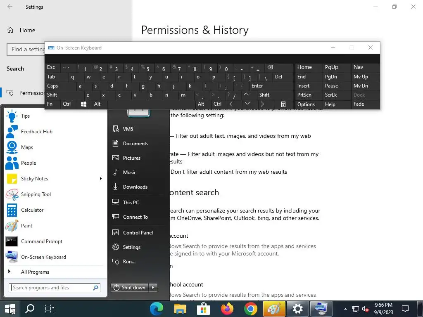Launch Sticky Notes
This screenshot has width=423, height=317.
pyautogui.click(x=51, y=178)
